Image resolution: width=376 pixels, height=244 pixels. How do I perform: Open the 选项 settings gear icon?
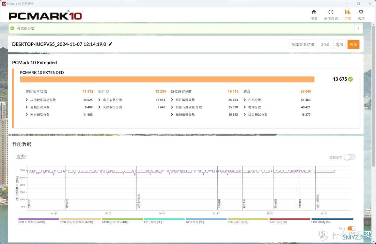click(x=361, y=12)
